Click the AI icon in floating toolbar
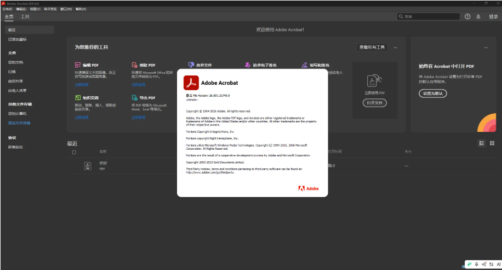Screen dimensions: 502x270 (499, 264)
